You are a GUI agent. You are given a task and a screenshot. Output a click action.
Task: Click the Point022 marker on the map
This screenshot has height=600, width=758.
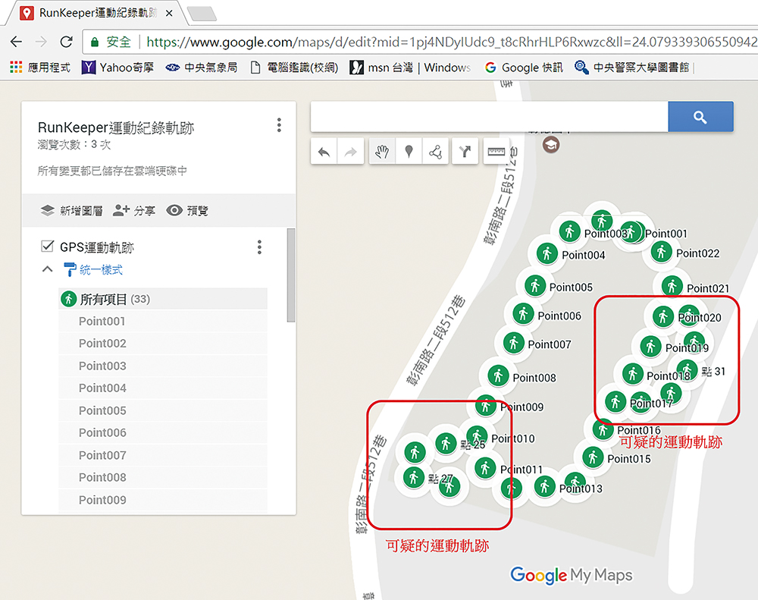point(661,252)
